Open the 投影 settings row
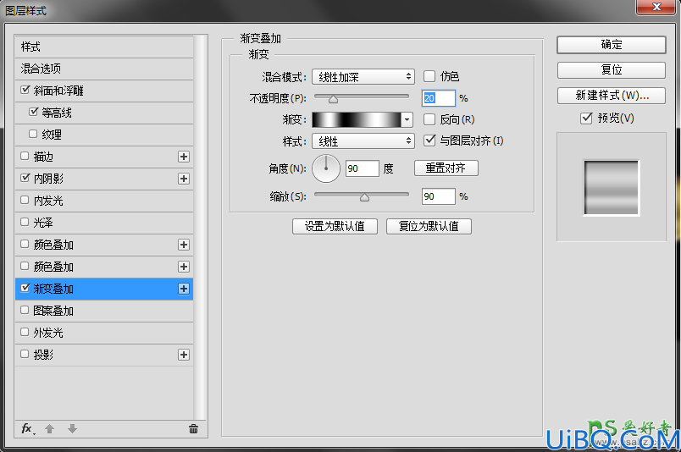The height and width of the screenshot is (452, 681). tap(104, 355)
